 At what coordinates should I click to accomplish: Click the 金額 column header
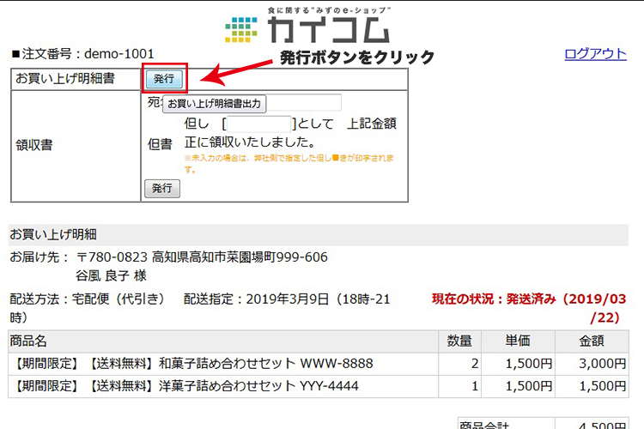point(591,341)
